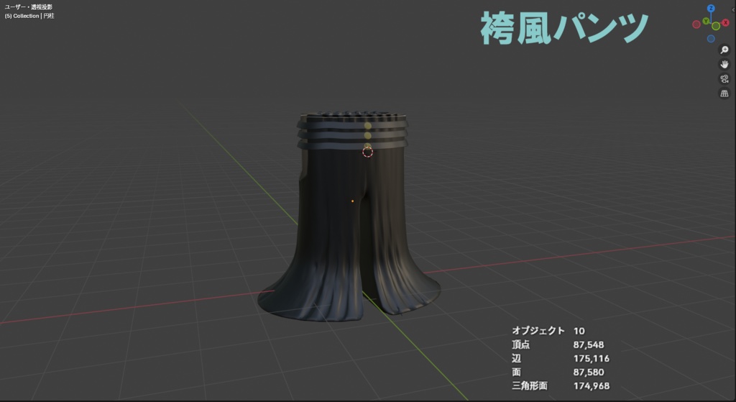Click the orange origin dot on the pants
This screenshot has height=402, width=736.
click(x=352, y=201)
